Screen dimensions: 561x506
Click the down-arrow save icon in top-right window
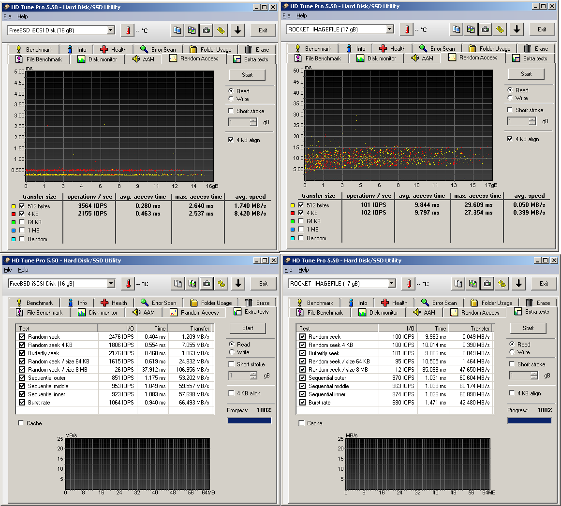517,29
